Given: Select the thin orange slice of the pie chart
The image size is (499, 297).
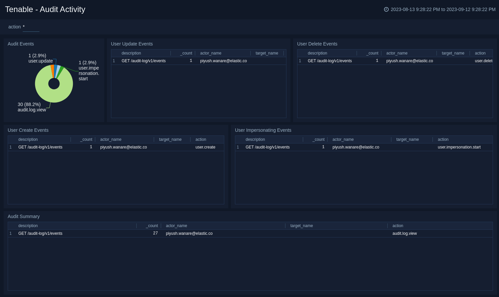Looking at the screenshot, I should pos(52,71).
